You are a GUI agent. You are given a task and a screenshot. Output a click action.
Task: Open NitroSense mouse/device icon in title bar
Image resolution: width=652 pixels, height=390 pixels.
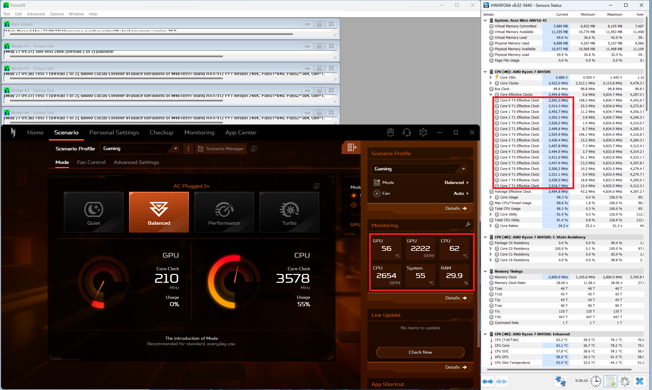click(x=391, y=132)
